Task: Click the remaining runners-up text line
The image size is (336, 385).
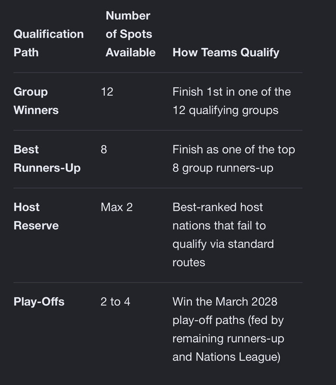Action: click(x=228, y=339)
